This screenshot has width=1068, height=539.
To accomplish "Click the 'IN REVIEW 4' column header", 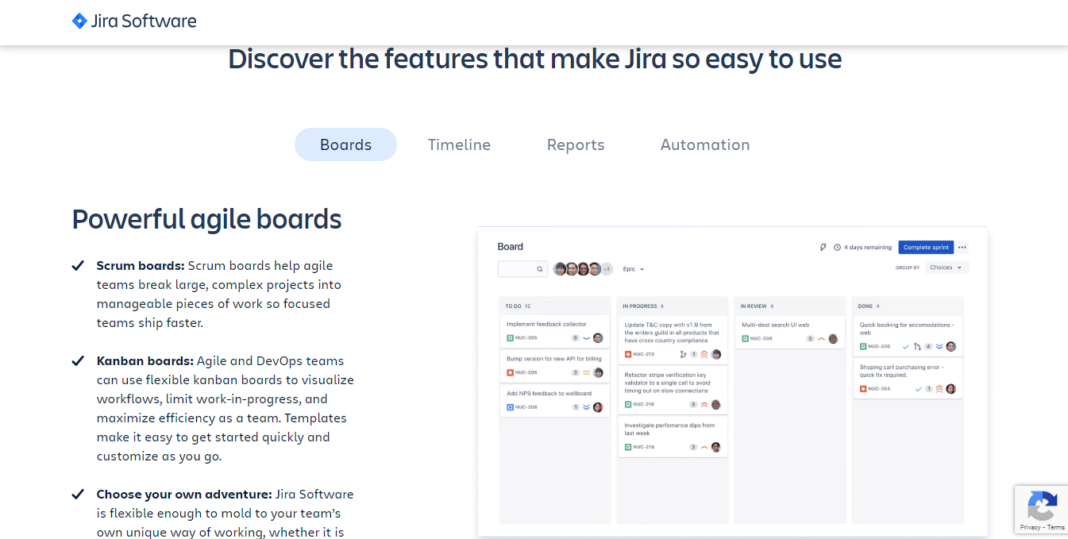I will (757, 306).
